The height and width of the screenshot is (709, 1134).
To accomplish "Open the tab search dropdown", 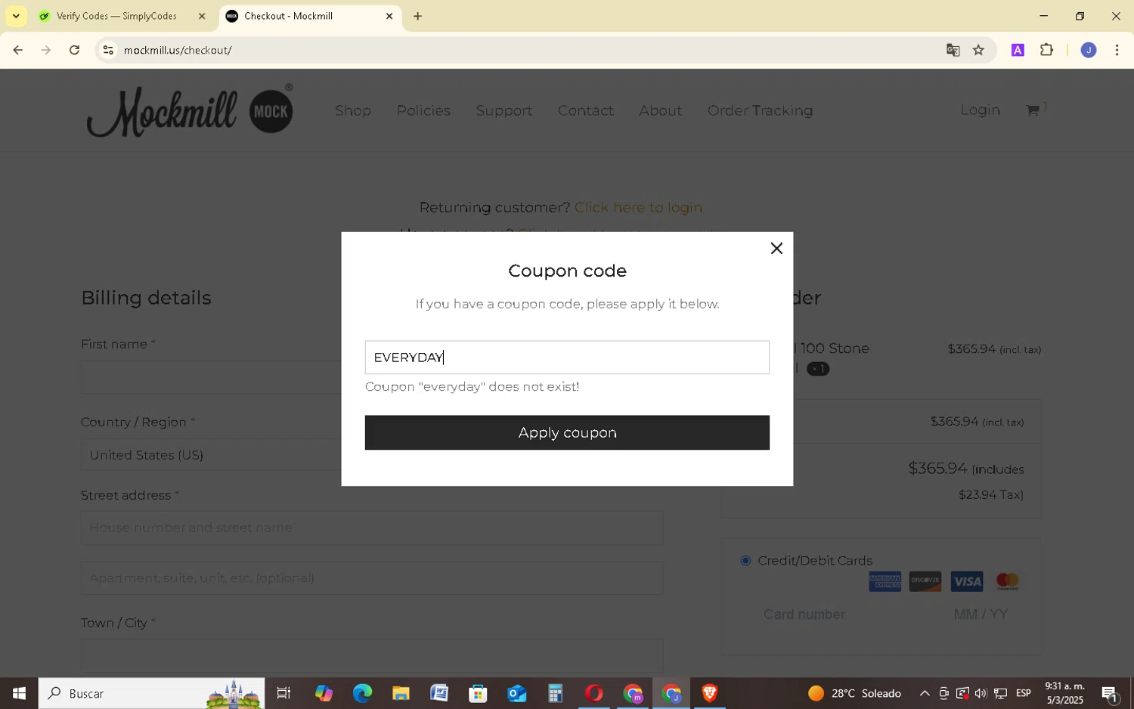I will click(x=16, y=16).
